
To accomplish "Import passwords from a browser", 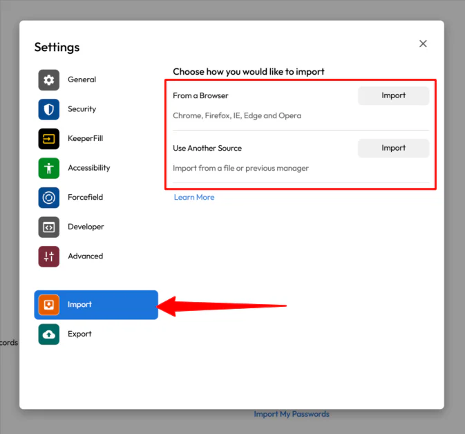I will click(393, 95).
